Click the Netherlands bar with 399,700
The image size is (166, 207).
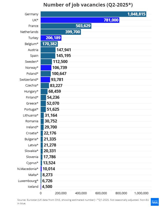(x=60, y=32)
